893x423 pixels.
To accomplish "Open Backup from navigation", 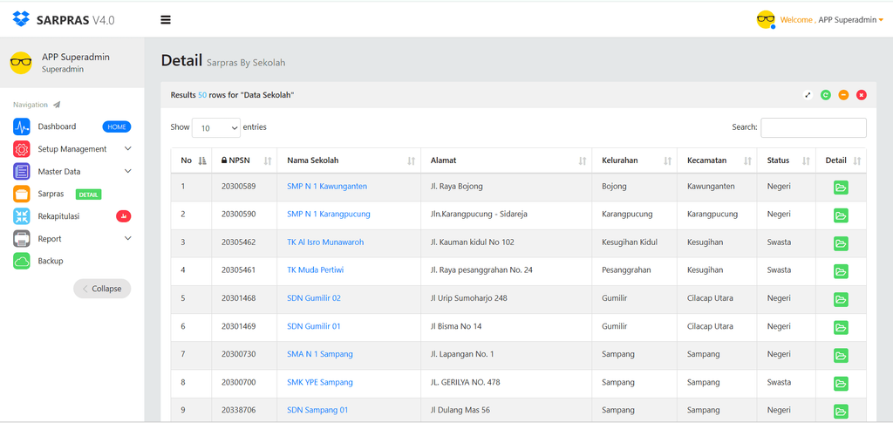I will (51, 261).
